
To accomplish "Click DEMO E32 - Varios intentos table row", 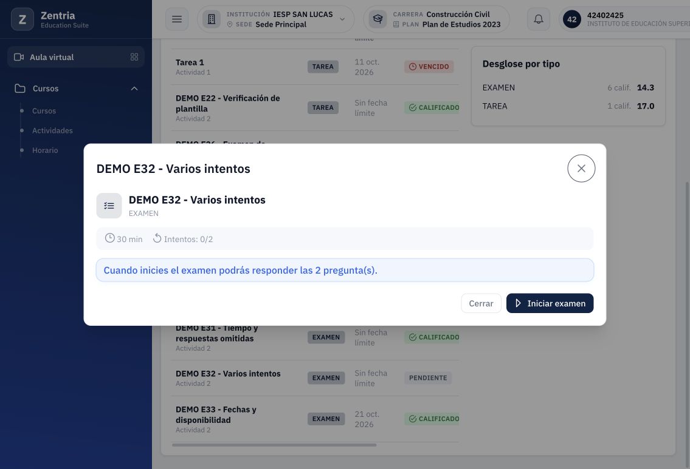I will [x=315, y=377].
